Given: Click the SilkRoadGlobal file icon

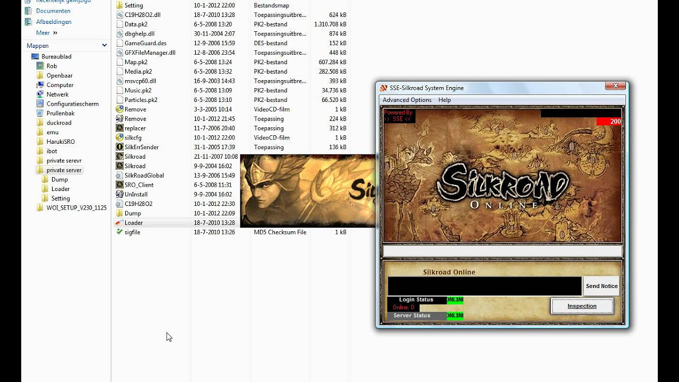Looking at the screenshot, I should tap(119, 176).
